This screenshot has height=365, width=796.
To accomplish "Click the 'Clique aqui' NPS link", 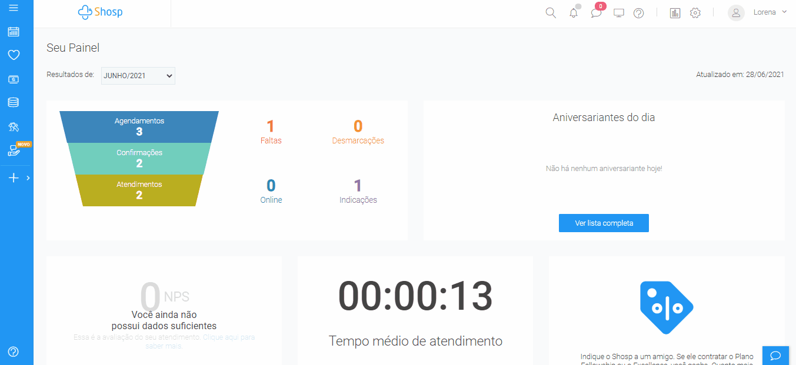I will (229, 336).
